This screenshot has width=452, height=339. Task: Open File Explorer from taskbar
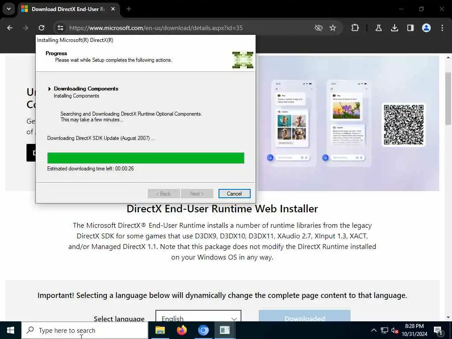pyautogui.click(x=160, y=330)
